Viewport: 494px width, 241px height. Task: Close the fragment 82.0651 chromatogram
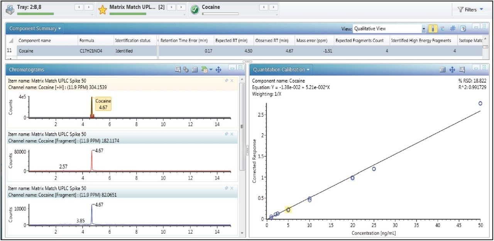click(x=232, y=188)
